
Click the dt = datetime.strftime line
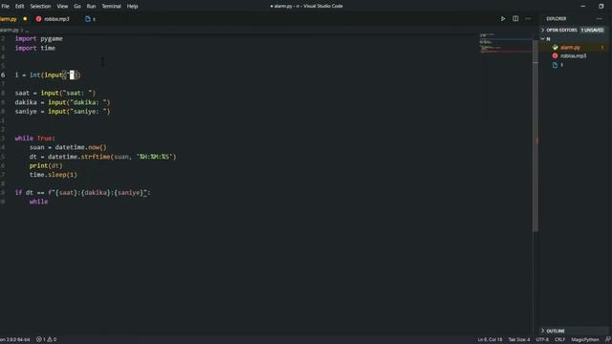click(102, 157)
